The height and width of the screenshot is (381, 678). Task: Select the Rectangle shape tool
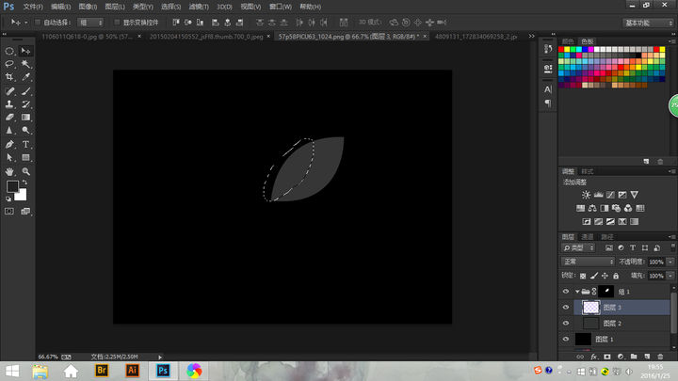[26, 158]
